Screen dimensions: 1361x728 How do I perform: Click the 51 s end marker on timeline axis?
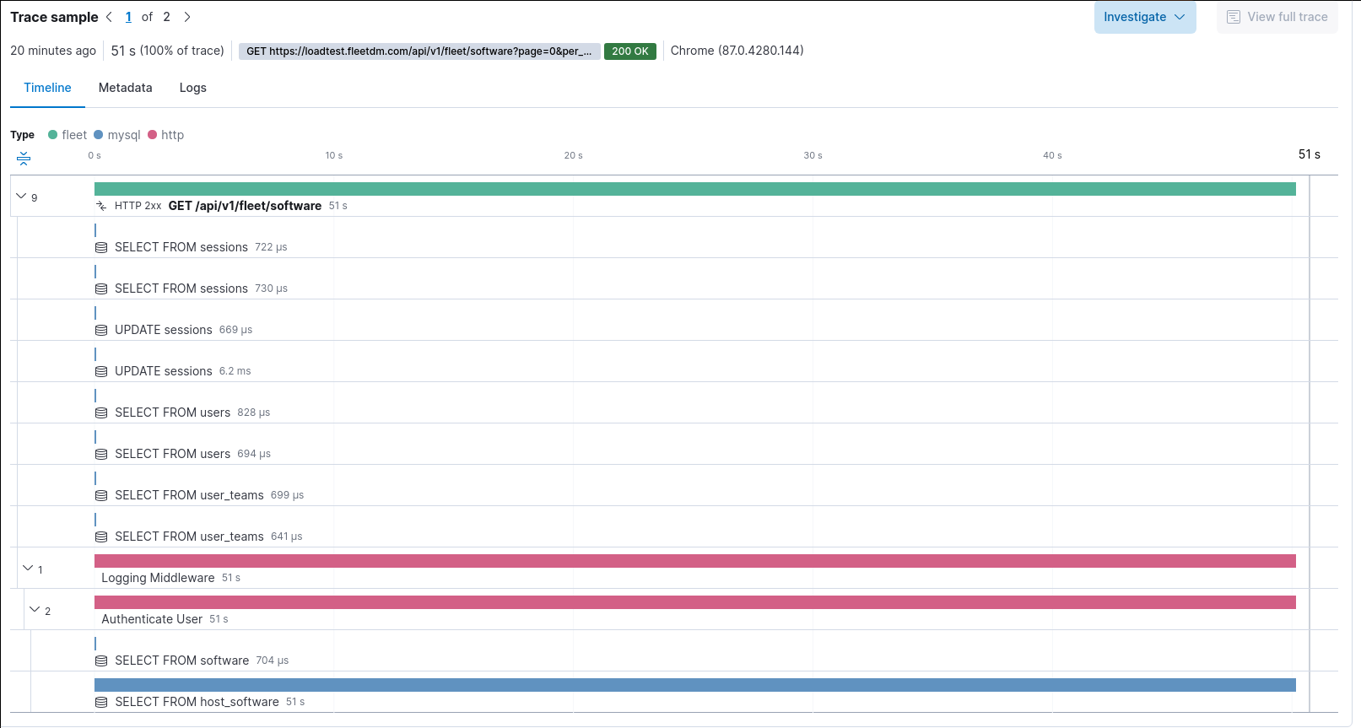tap(1310, 154)
